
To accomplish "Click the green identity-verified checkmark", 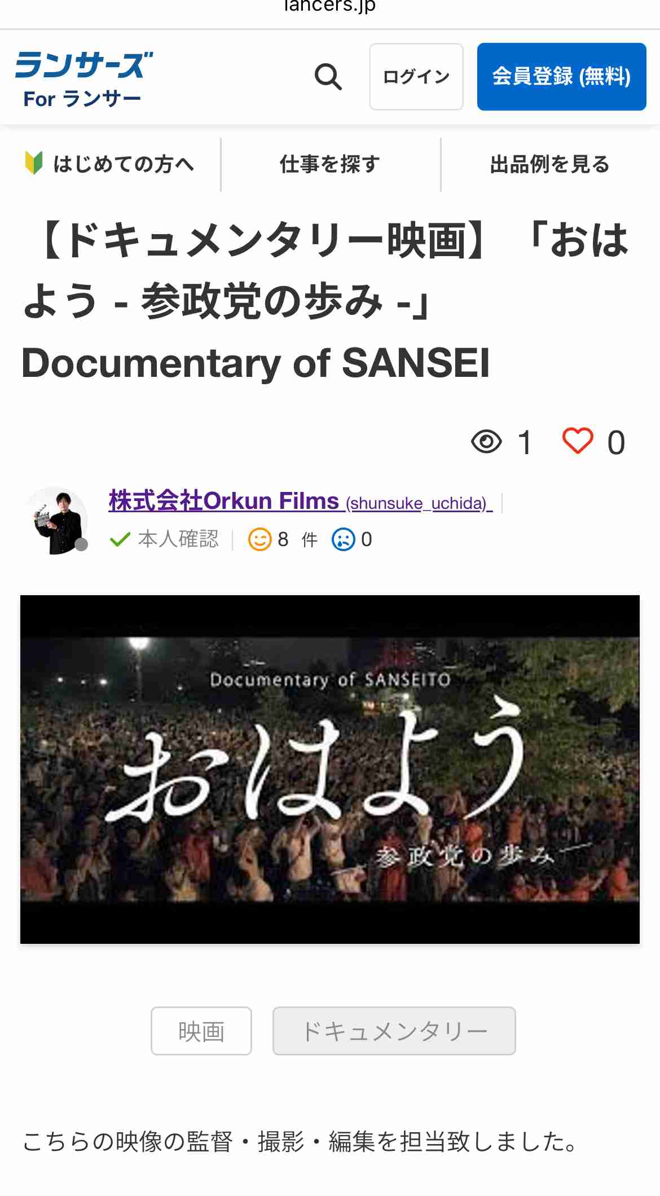I will click(120, 539).
